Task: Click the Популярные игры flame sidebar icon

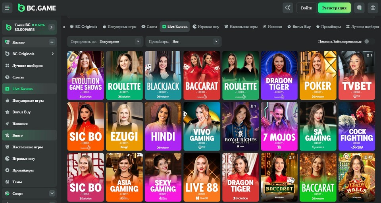Action: tap(7, 101)
